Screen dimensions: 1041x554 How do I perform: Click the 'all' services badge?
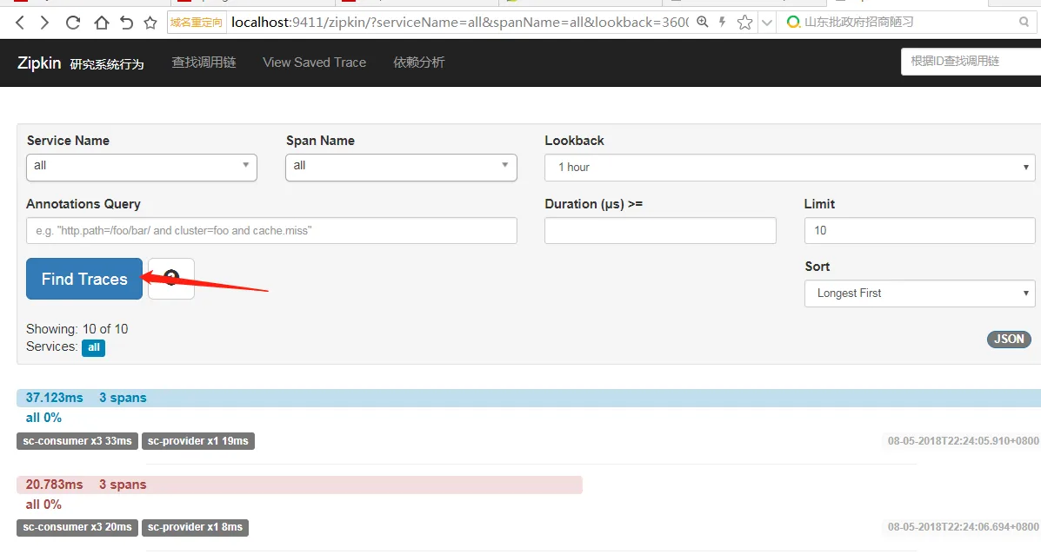[x=94, y=347]
